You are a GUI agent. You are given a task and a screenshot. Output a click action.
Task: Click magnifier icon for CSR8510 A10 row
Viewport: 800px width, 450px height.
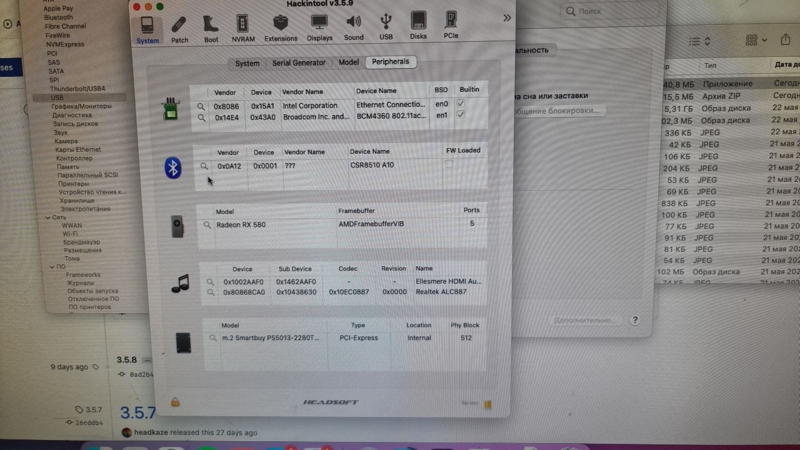204,166
